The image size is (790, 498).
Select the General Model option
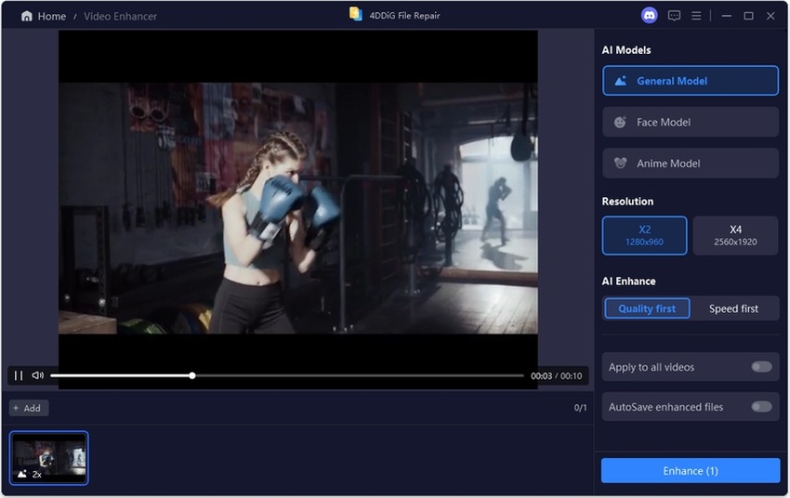coord(691,81)
